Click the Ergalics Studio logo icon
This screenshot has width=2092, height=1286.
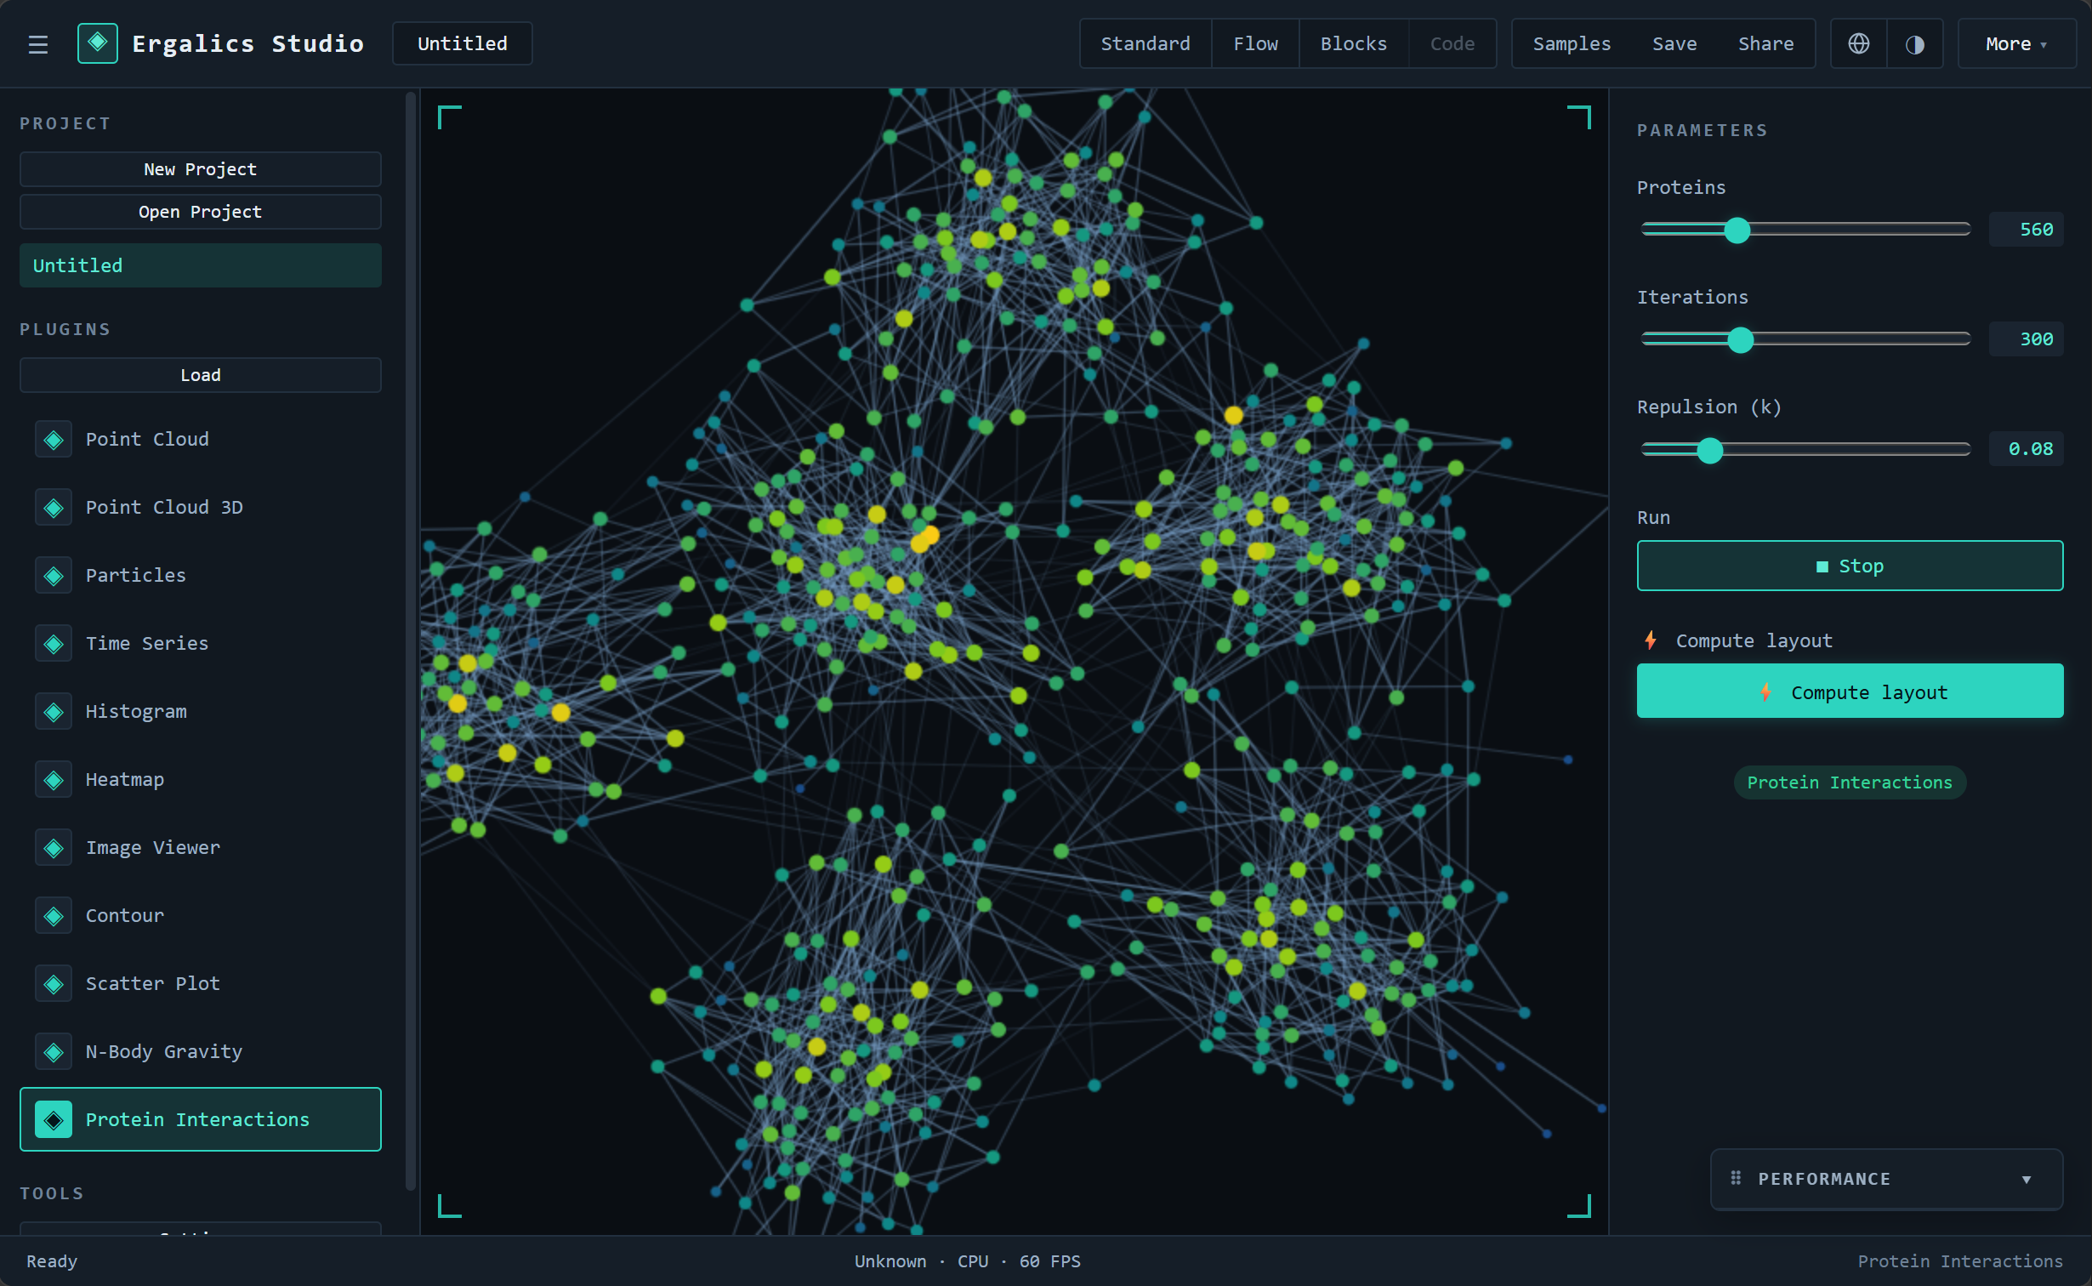click(98, 43)
